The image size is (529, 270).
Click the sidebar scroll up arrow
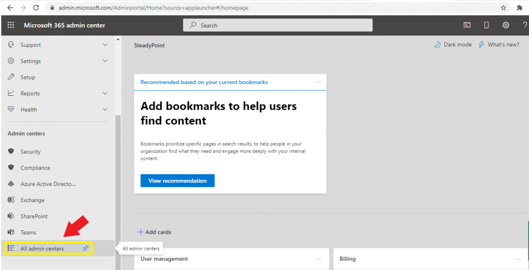pos(118,39)
